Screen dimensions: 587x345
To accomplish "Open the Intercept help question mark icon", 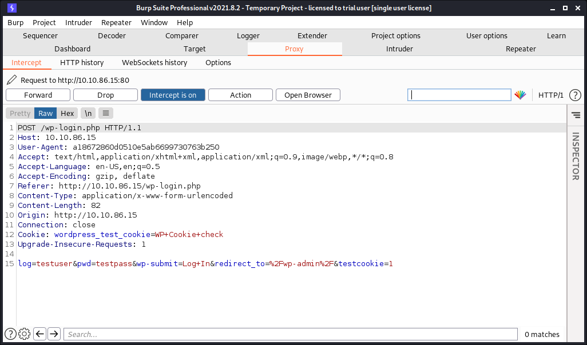I will (575, 95).
